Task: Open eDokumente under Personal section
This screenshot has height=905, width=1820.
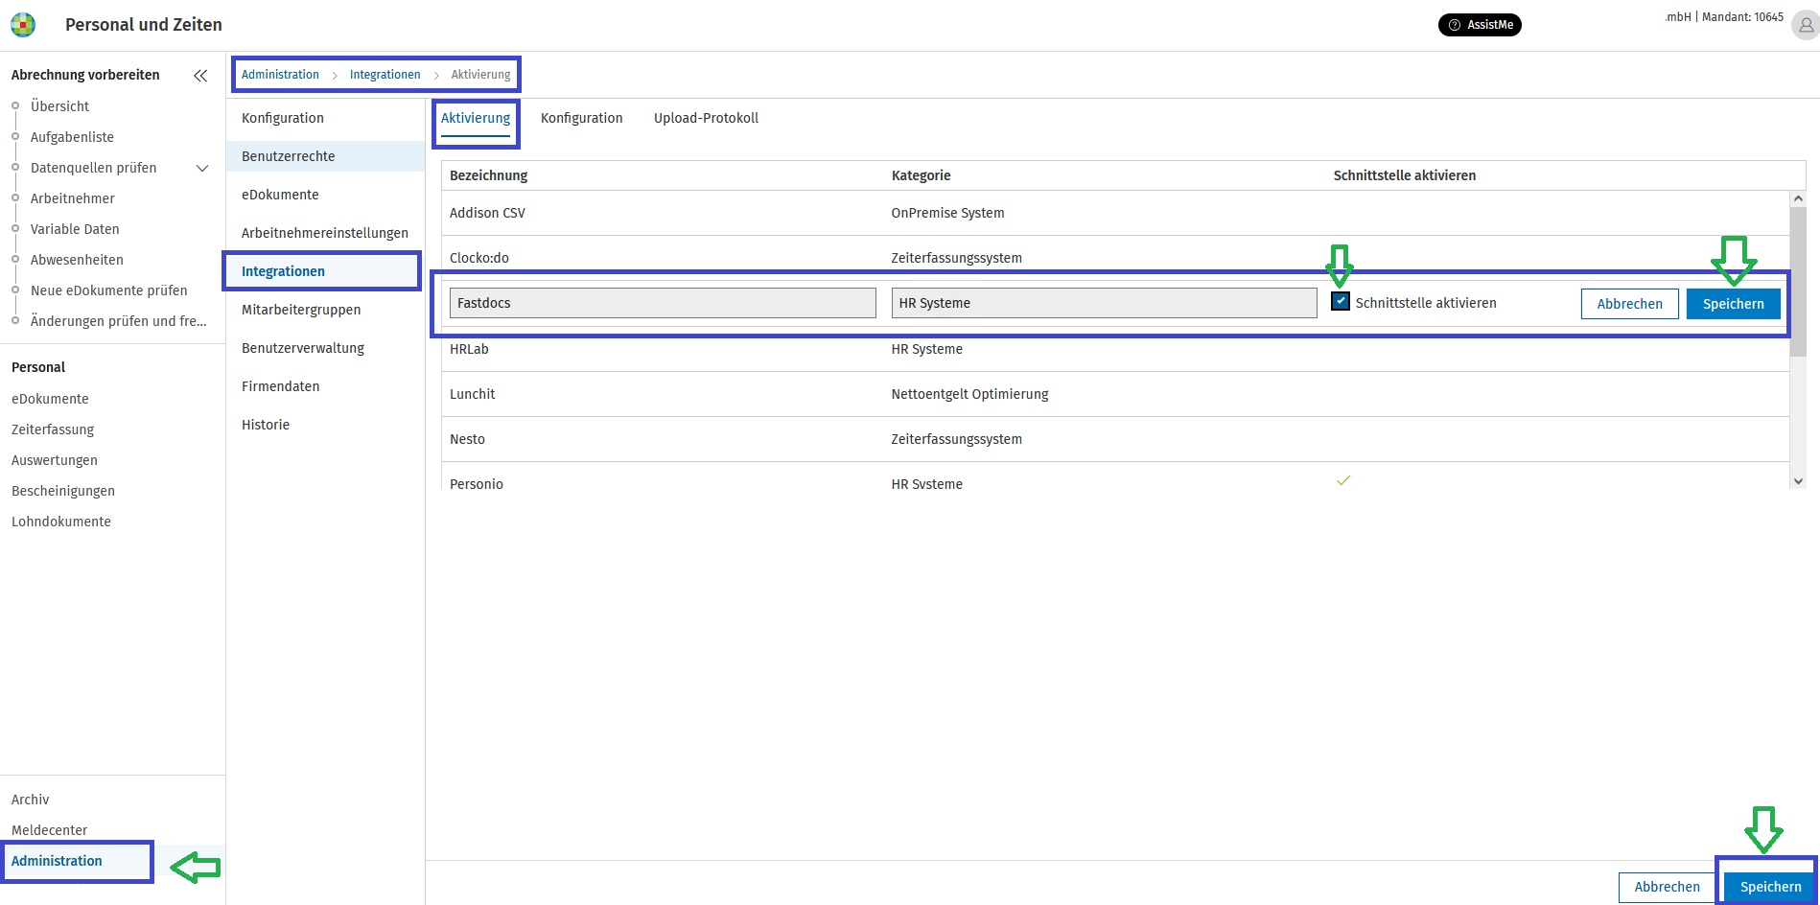Action: pos(50,399)
